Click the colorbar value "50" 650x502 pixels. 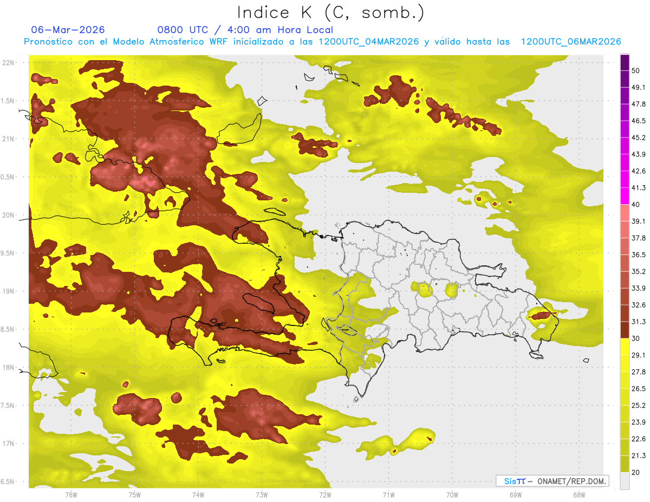click(635, 70)
